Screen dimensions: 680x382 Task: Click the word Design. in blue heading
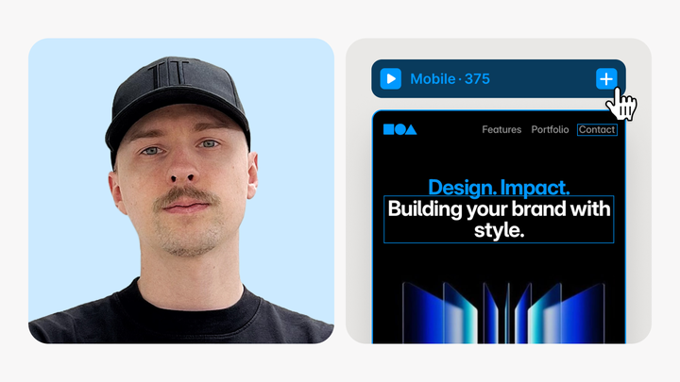(463, 188)
